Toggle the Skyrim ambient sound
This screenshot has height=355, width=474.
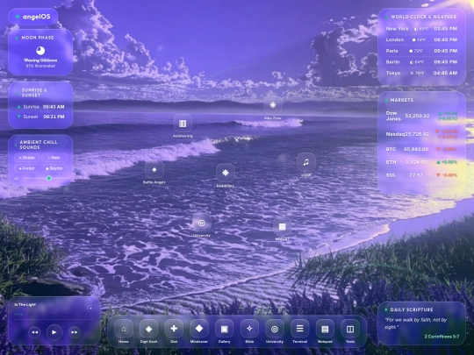click(x=54, y=168)
